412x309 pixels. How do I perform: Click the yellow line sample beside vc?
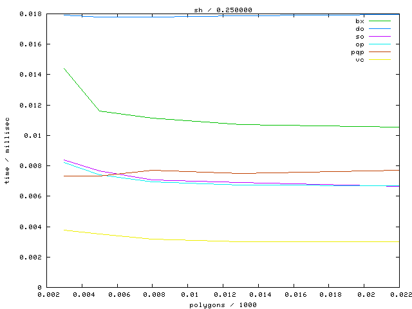pos(380,60)
